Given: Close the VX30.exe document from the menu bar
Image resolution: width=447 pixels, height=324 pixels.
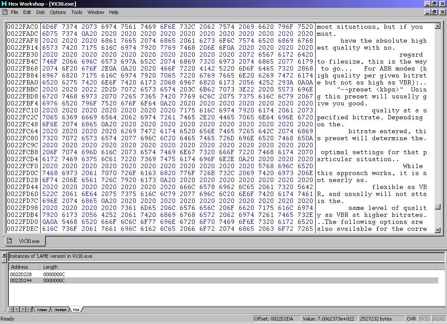Looking at the screenshot, I should tap(443, 12).
